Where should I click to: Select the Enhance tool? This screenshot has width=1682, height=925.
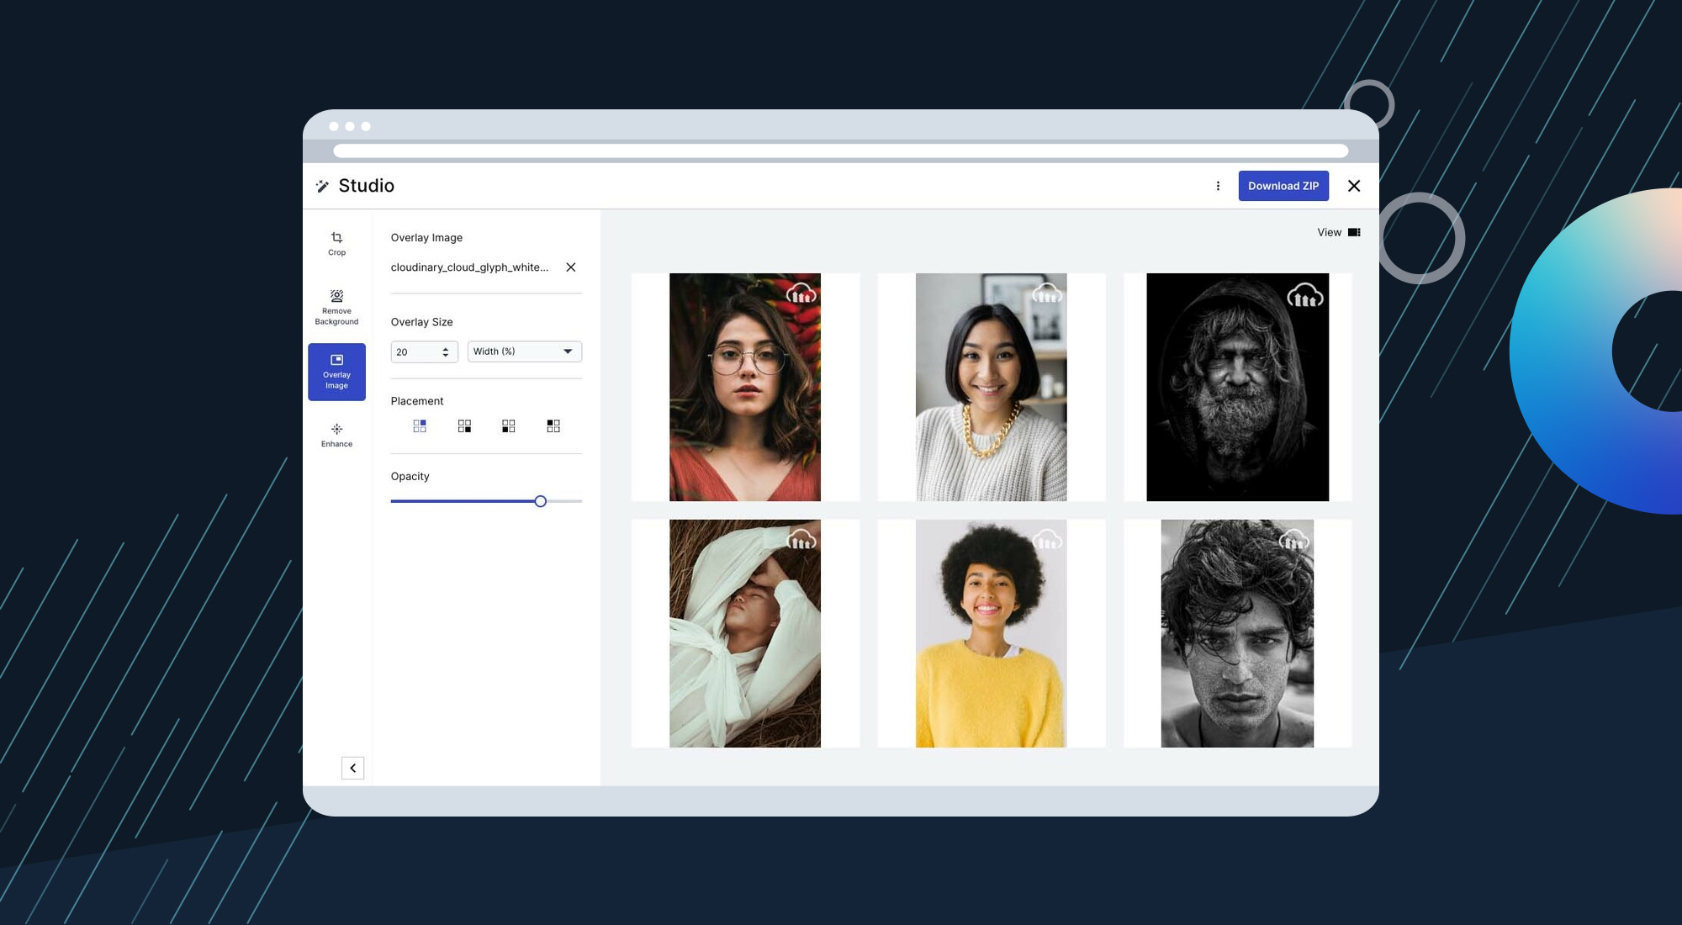point(336,435)
